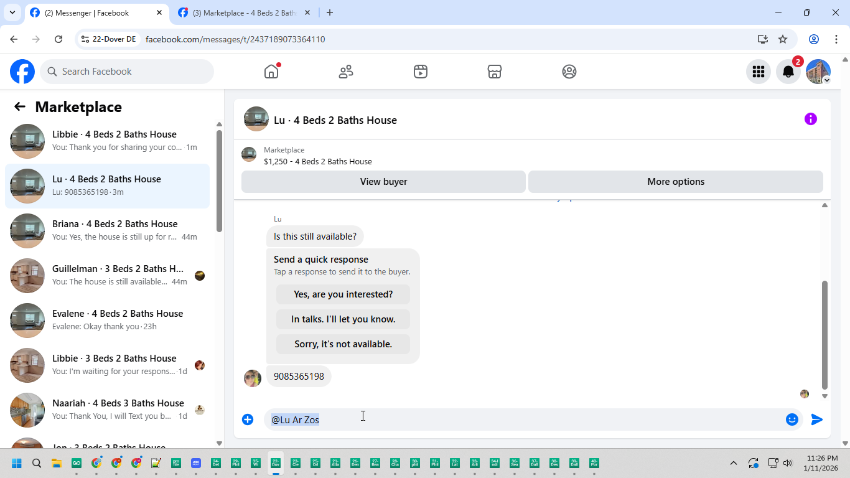
Task: Open the Facebook apps grid menu
Action: click(759, 72)
